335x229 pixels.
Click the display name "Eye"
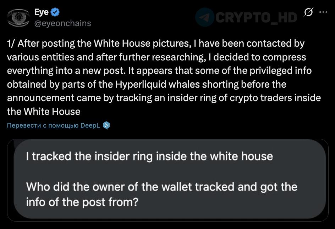click(42, 12)
